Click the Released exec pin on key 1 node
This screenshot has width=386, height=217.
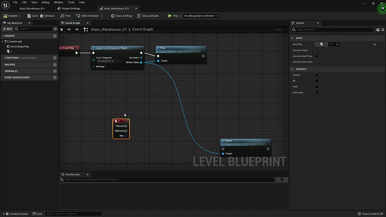coord(126,131)
